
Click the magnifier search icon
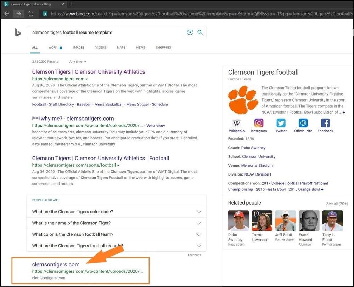200,33
